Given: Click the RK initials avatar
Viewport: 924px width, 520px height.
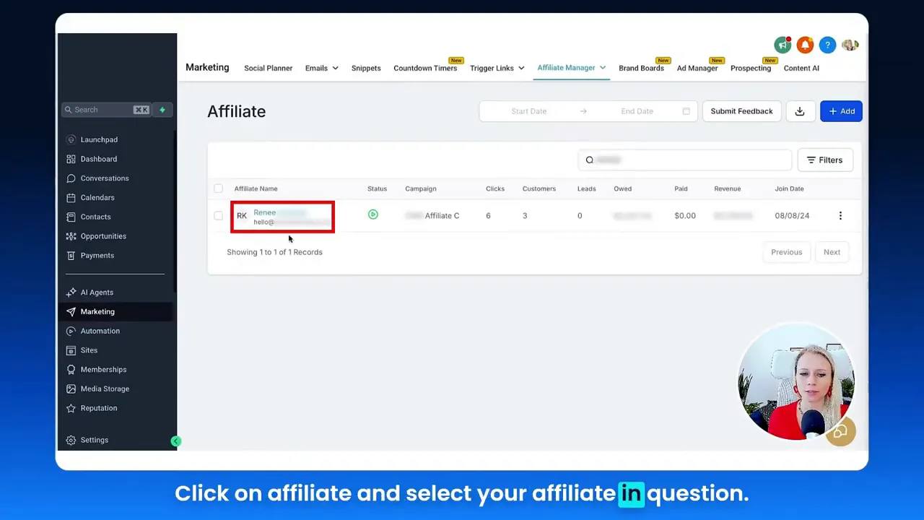Looking at the screenshot, I should (242, 216).
